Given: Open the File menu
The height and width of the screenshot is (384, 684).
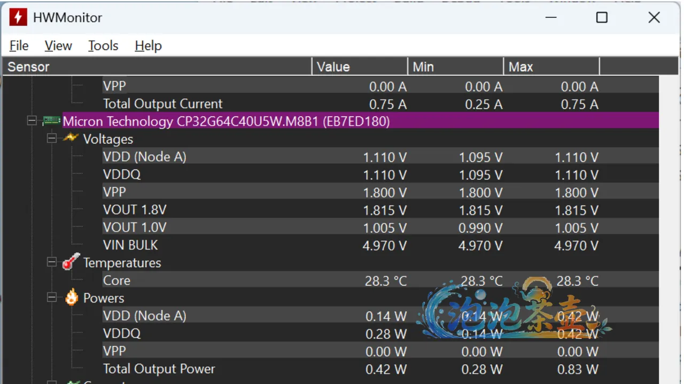Looking at the screenshot, I should pyautogui.click(x=19, y=46).
